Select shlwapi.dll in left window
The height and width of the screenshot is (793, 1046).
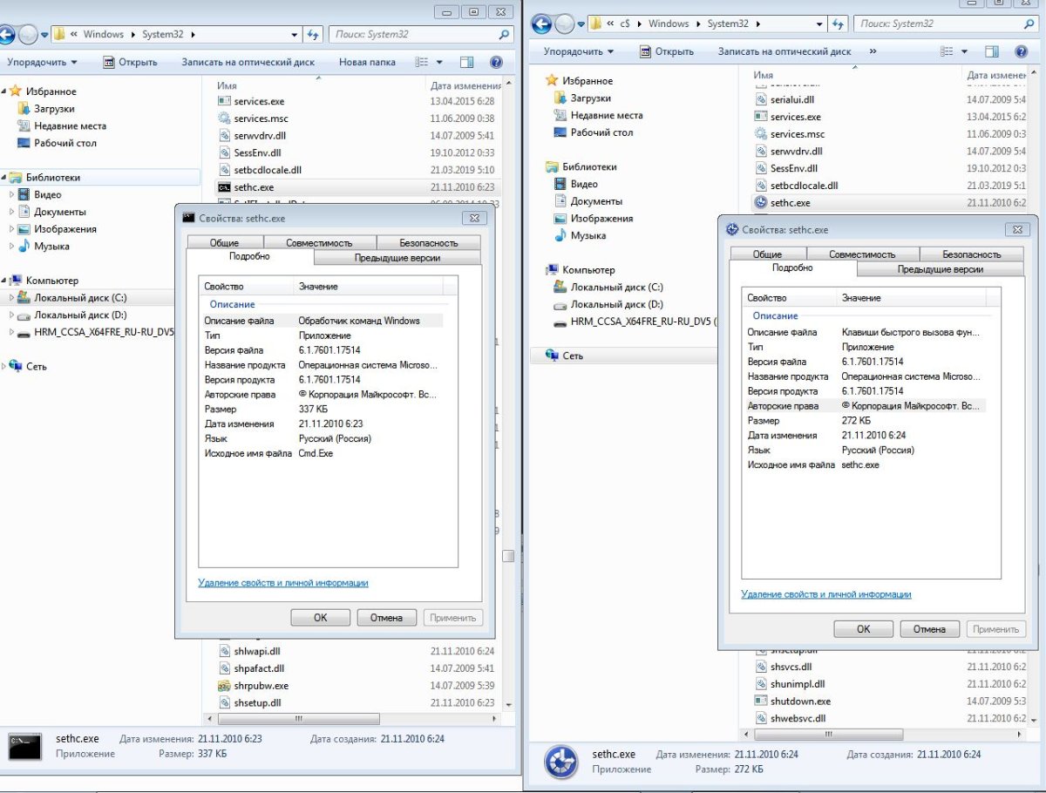[x=256, y=651]
